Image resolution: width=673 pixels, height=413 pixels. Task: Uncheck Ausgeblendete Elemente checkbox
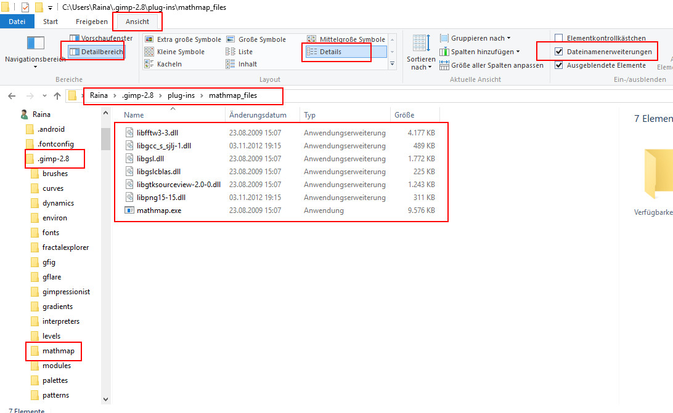click(x=559, y=65)
